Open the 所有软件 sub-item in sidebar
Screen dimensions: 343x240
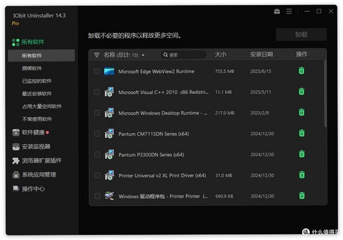pos(41,55)
